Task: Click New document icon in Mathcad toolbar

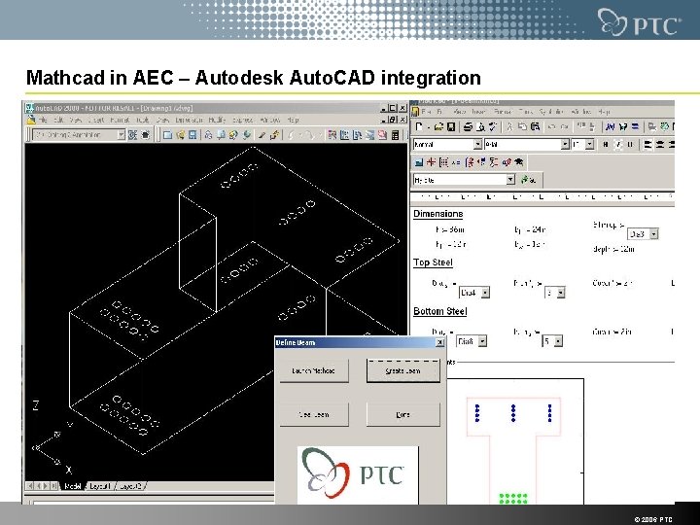Action: (x=419, y=126)
